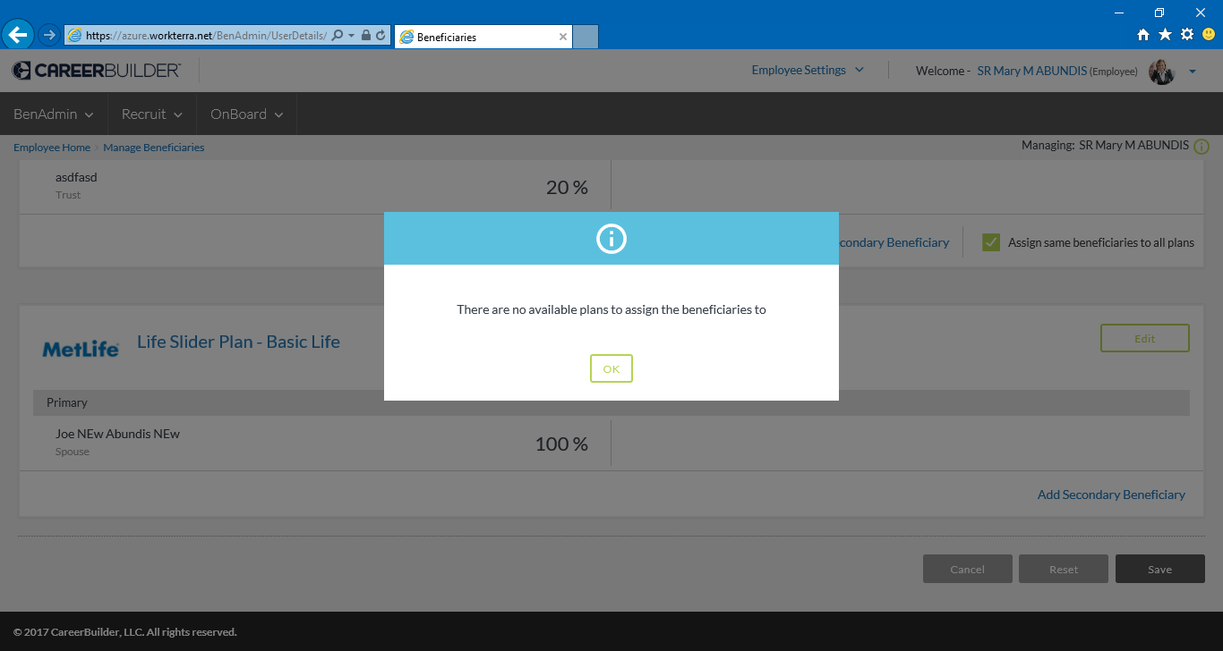Click OK in the information dialog
The image size is (1223, 651).
pos(611,368)
